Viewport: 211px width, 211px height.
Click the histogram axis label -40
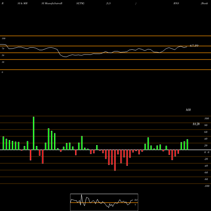coord(206,166)
